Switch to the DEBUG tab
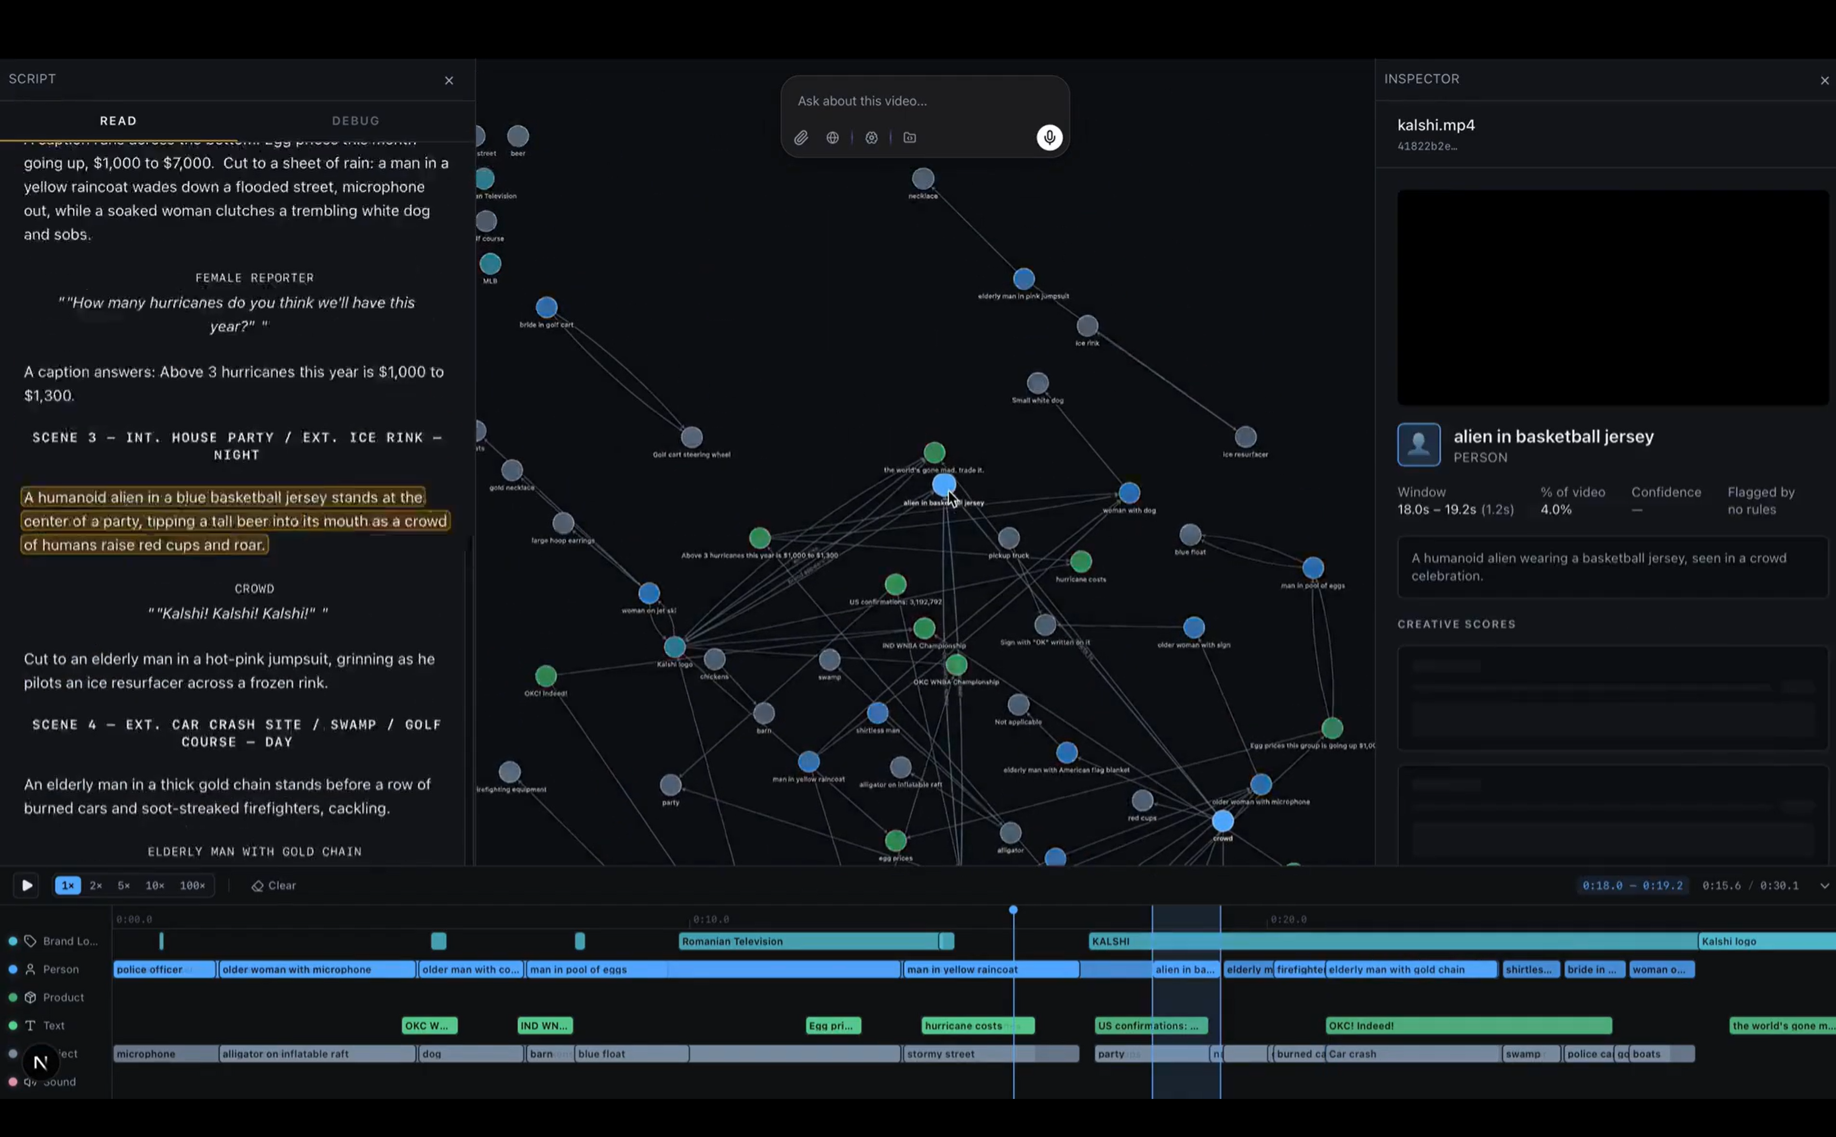Screen dimensions: 1836x1137 356,120
